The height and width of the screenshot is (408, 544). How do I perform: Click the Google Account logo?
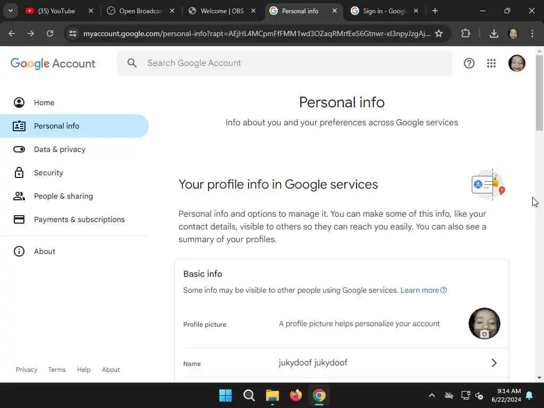(53, 64)
